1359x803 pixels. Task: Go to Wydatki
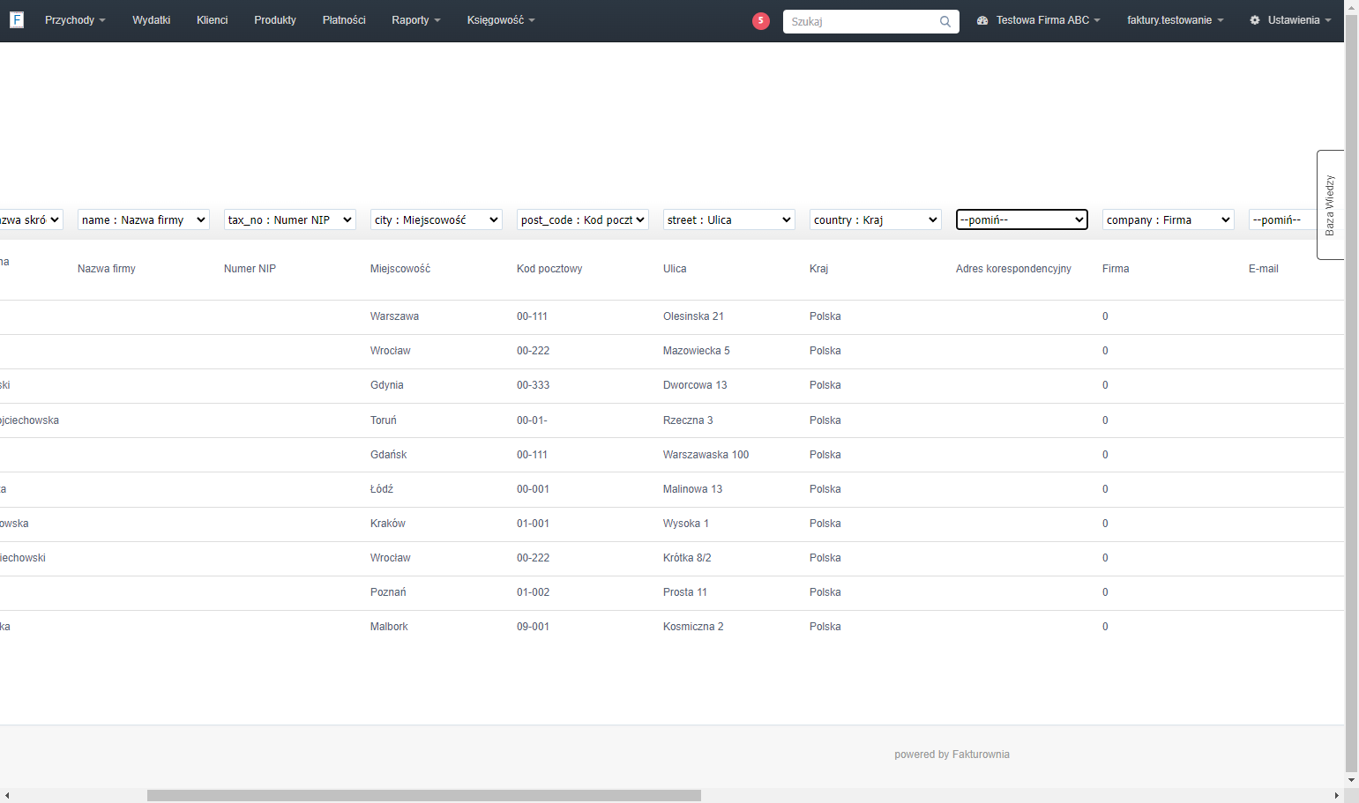pyautogui.click(x=151, y=20)
